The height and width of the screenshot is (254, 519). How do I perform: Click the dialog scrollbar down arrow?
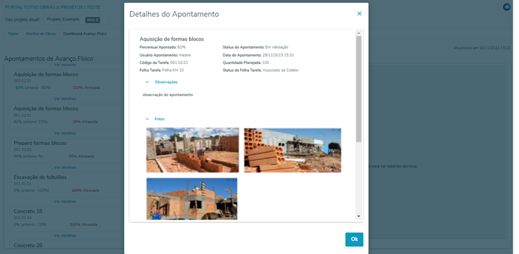tap(359, 216)
